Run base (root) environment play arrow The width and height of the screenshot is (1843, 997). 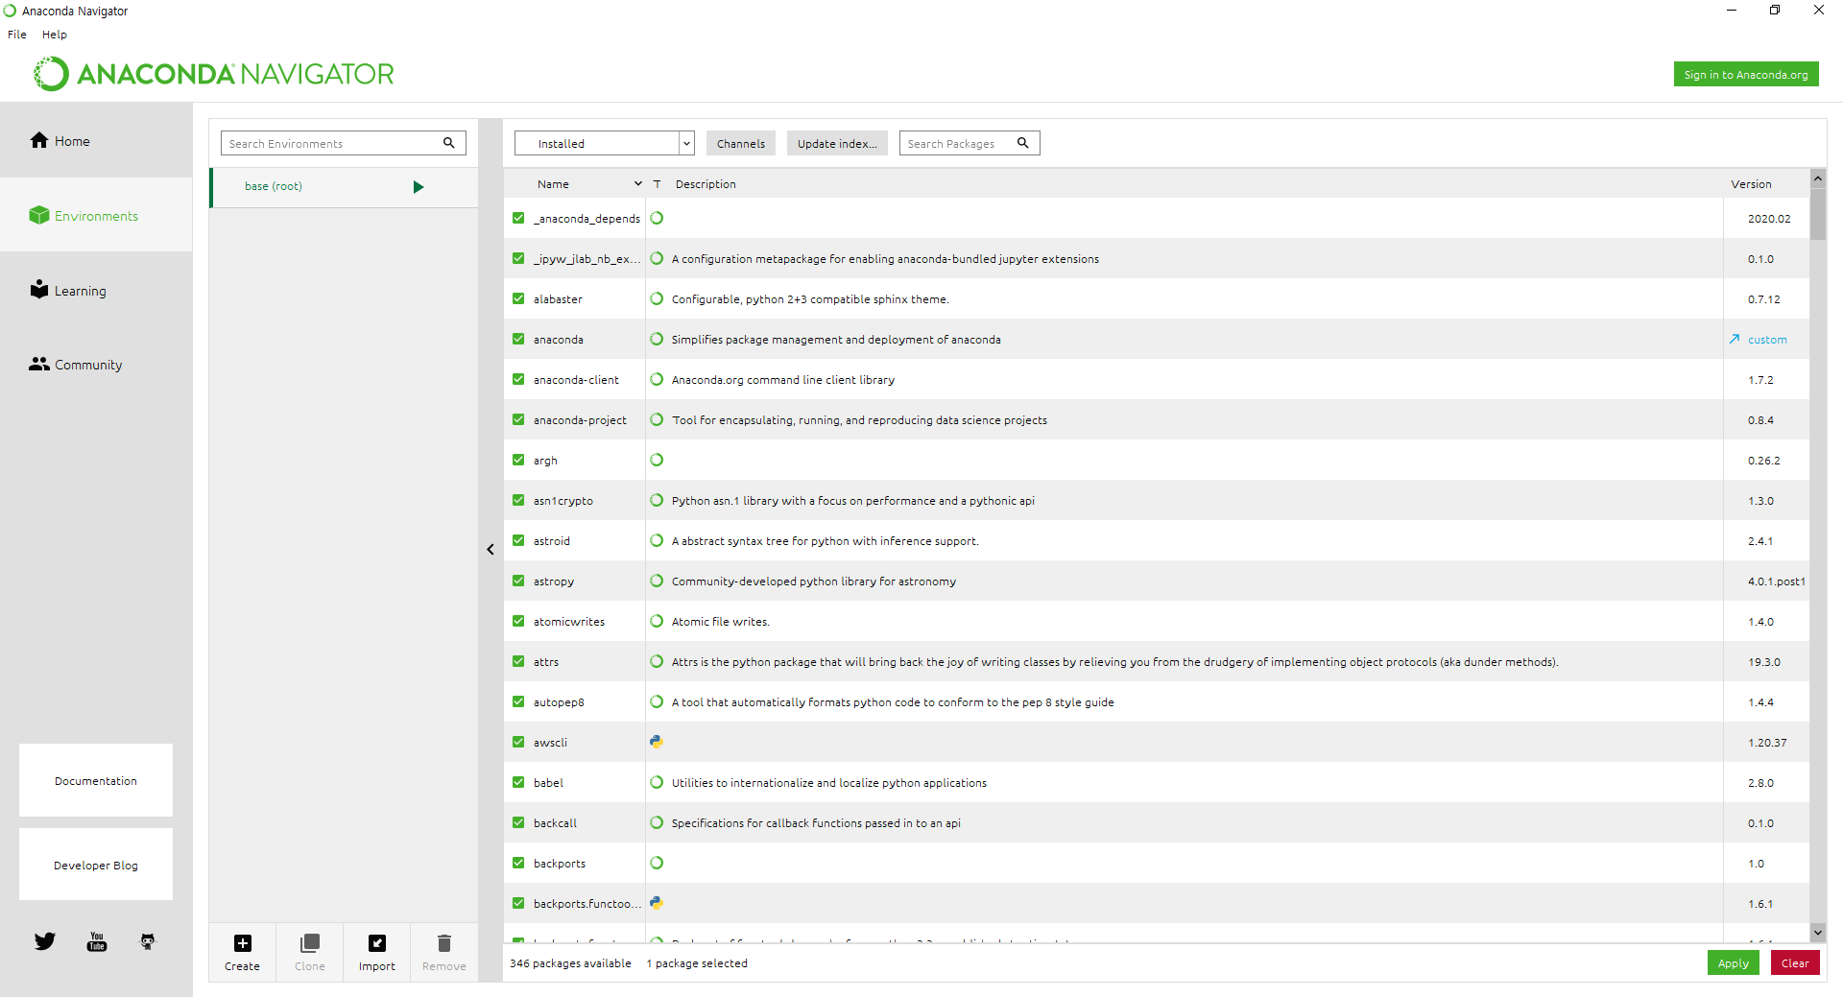click(x=419, y=187)
